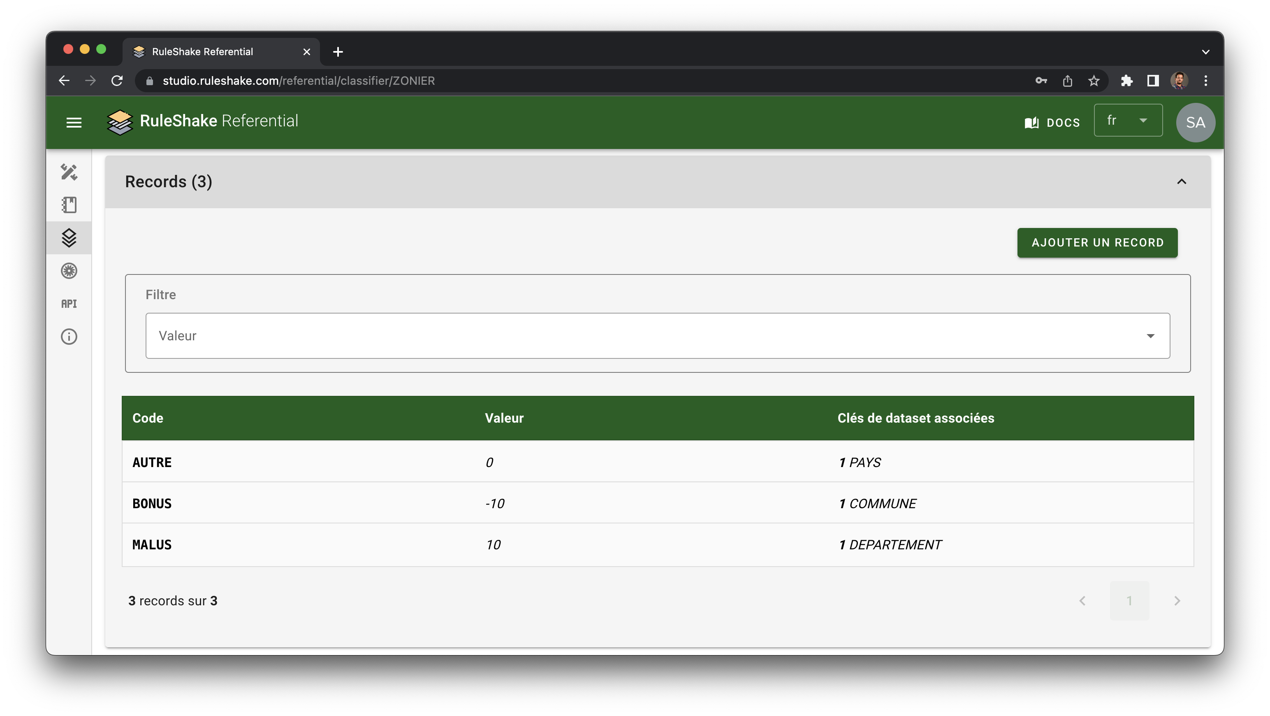Bookmark this page with star icon

(1094, 81)
